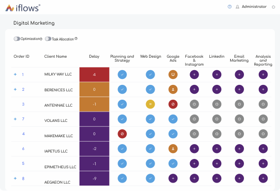280x191 pixels.
Task: Click the paused Web Design icon for ANTENNAE LLC
Action: click(150, 104)
